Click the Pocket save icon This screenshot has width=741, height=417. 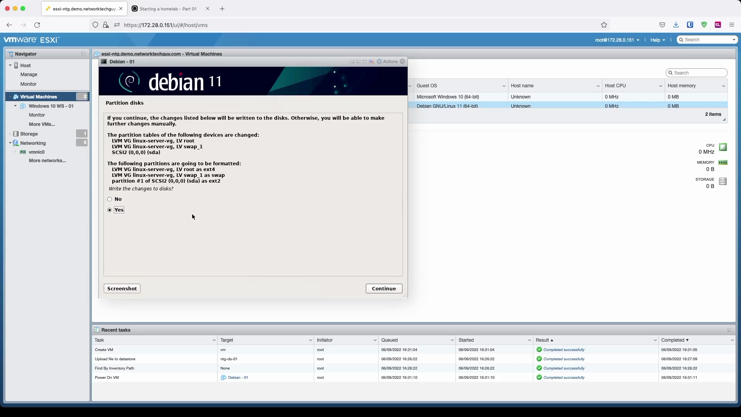pos(662,25)
